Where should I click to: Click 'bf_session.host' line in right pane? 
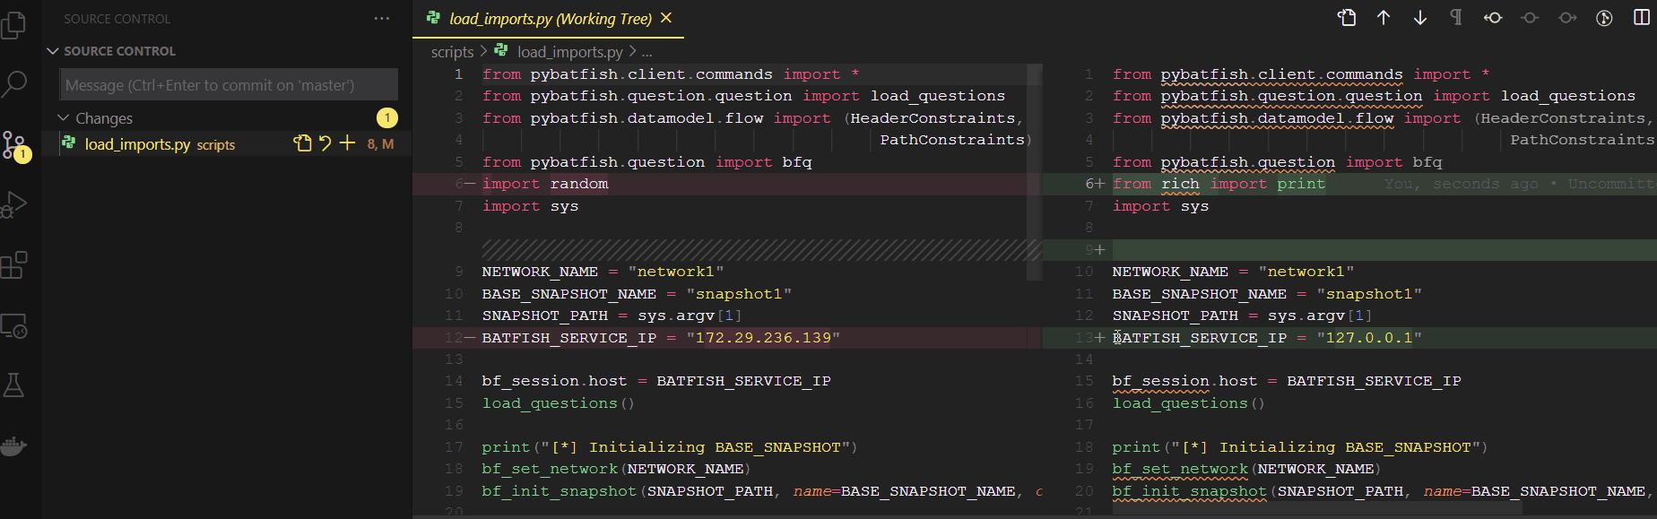click(x=1287, y=381)
